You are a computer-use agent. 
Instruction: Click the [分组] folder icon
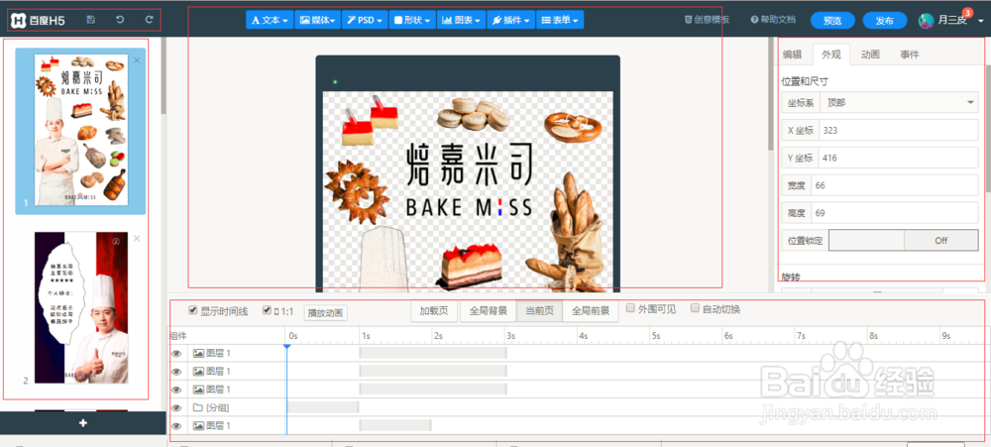tap(198, 407)
